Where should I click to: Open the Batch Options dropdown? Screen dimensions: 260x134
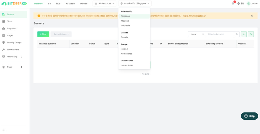click(61, 34)
